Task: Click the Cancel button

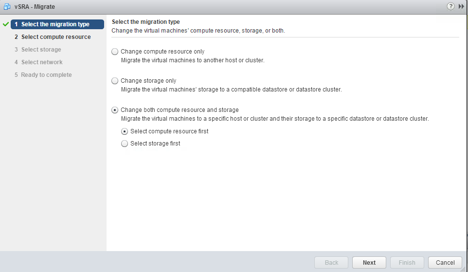Action: 445,262
